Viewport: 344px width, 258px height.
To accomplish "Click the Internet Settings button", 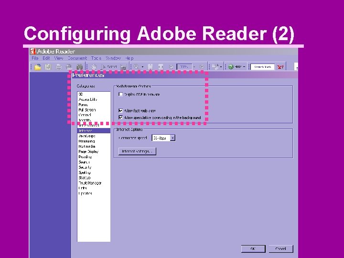I will click(x=137, y=151).
